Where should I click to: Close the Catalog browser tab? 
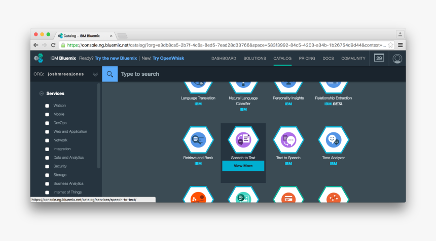coord(111,36)
